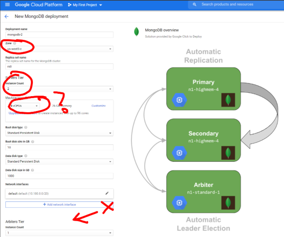Edit Boot disk size in GB field
This screenshot has height=237, width=284.
[60, 148]
